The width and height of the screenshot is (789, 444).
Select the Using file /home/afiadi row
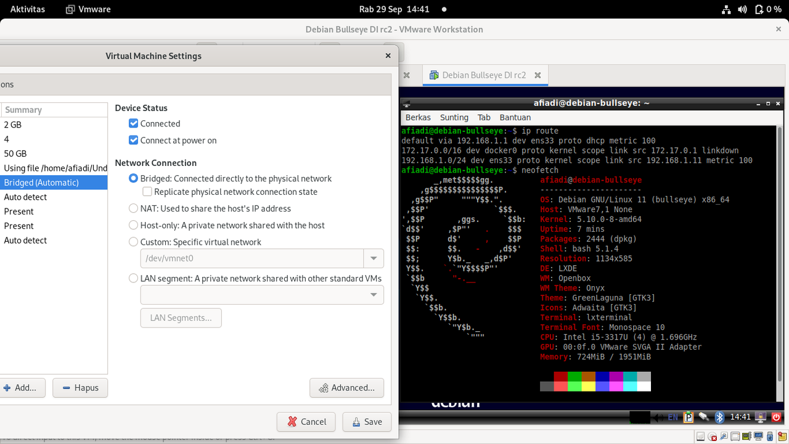tap(54, 168)
